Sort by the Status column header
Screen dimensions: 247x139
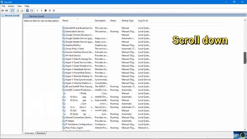coord(113,20)
